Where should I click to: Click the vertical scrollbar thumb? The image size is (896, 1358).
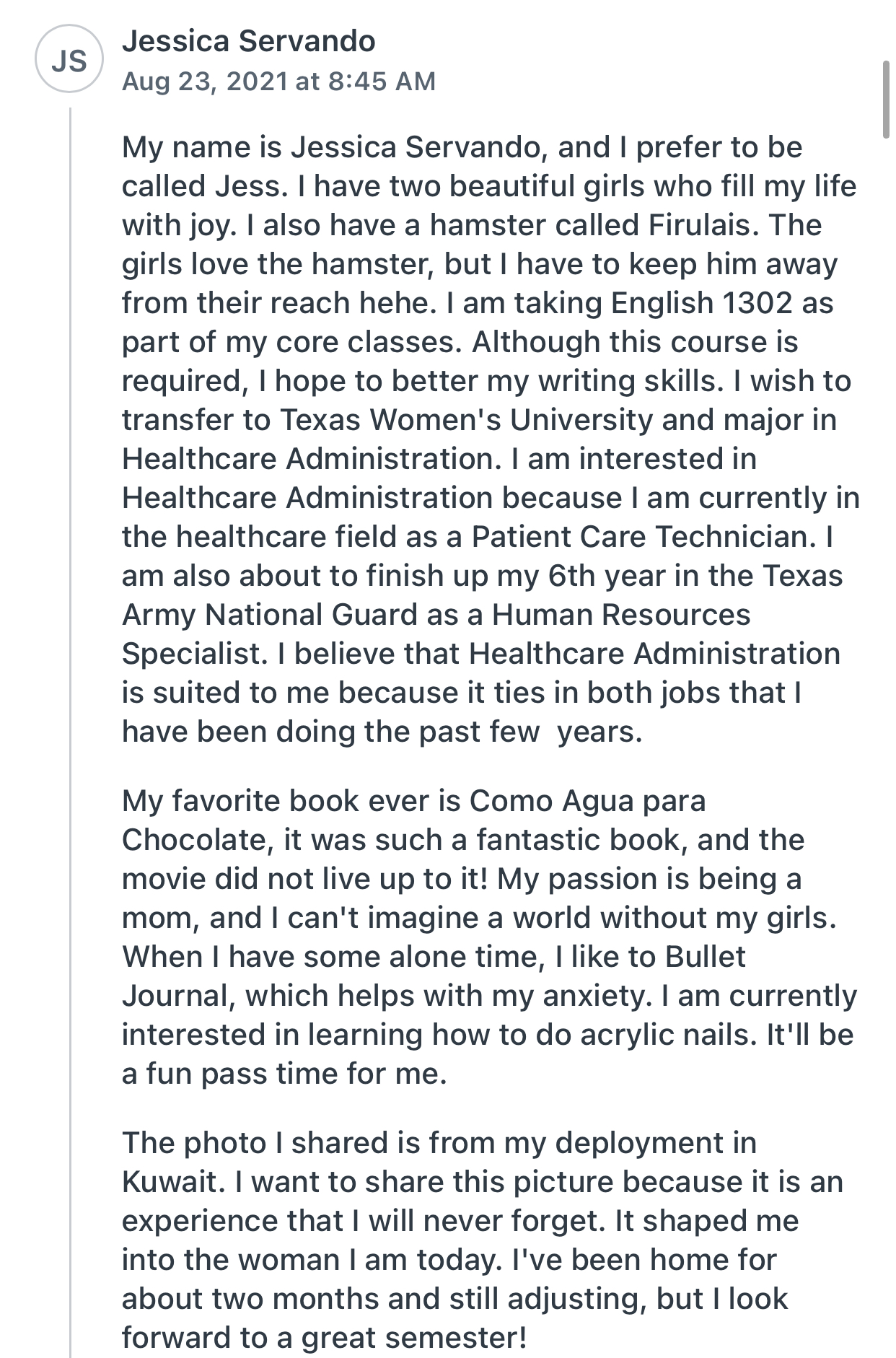[x=887, y=99]
